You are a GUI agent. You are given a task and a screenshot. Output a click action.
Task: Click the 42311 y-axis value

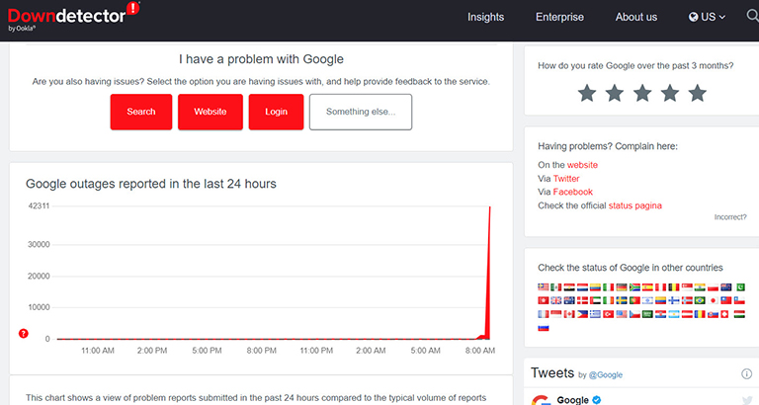pos(39,206)
